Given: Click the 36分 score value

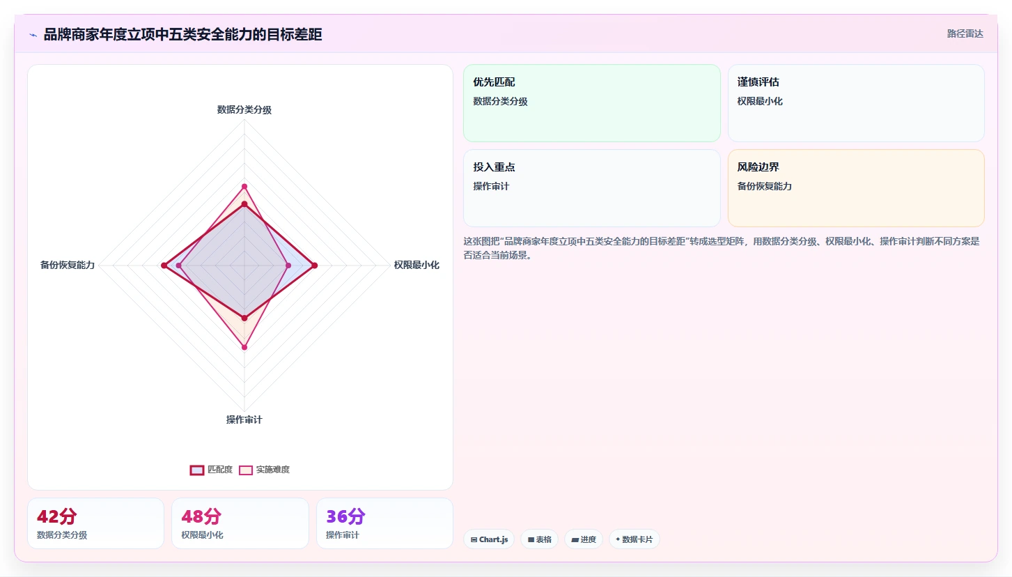Looking at the screenshot, I should [x=345, y=516].
